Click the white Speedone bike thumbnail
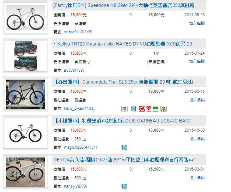The width and height of the screenshot is (231, 192). (x=25, y=17)
